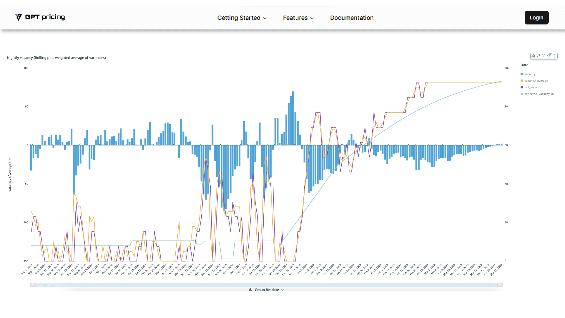Expand the Getting Started dropdown
This screenshot has width=565, height=318.
click(242, 18)
